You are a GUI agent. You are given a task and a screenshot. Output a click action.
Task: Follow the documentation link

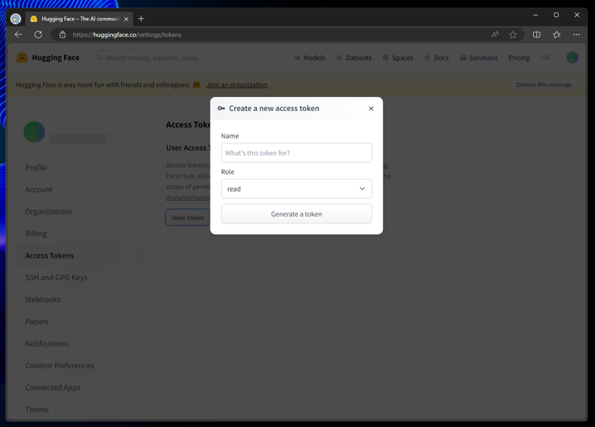(x=188, y=198)
